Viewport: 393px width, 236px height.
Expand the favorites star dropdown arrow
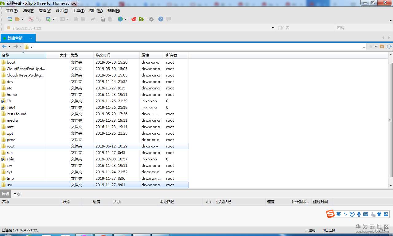coord(376,46)
